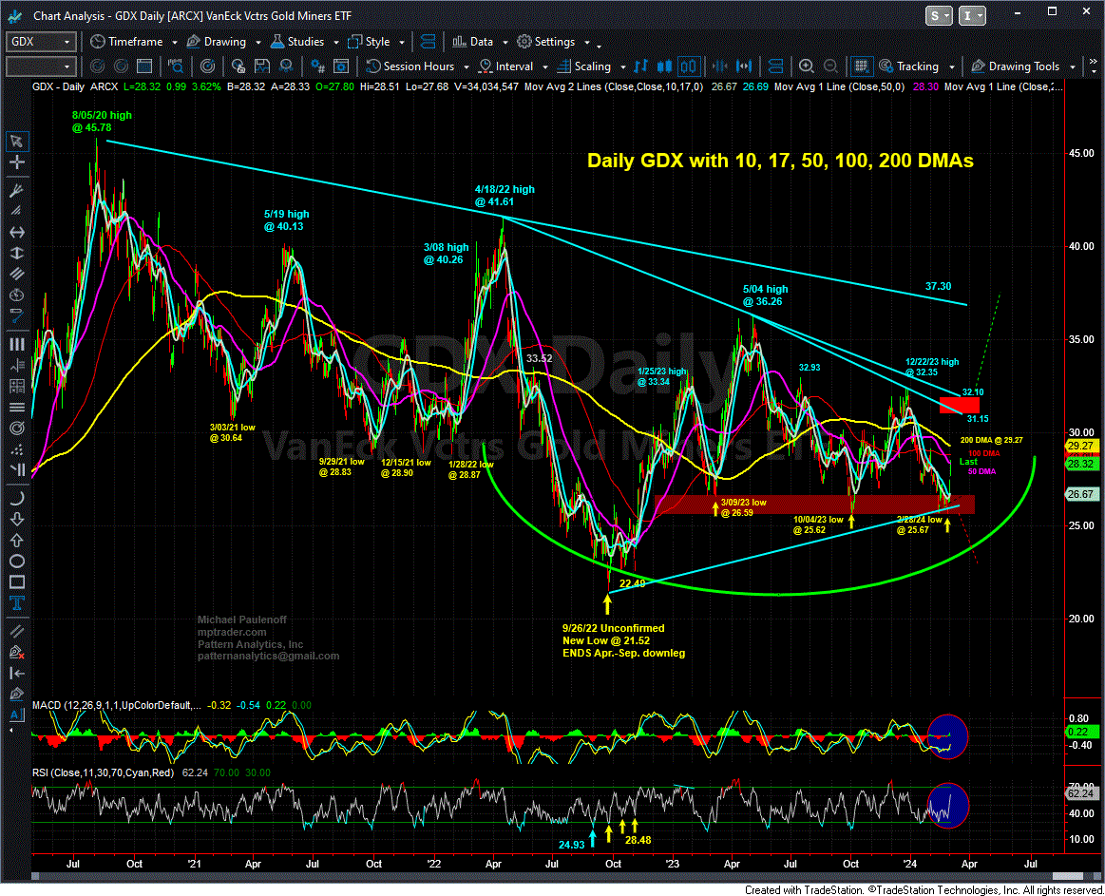Open the Timeframe menu
1105x896 pixels.
point(127,42)
